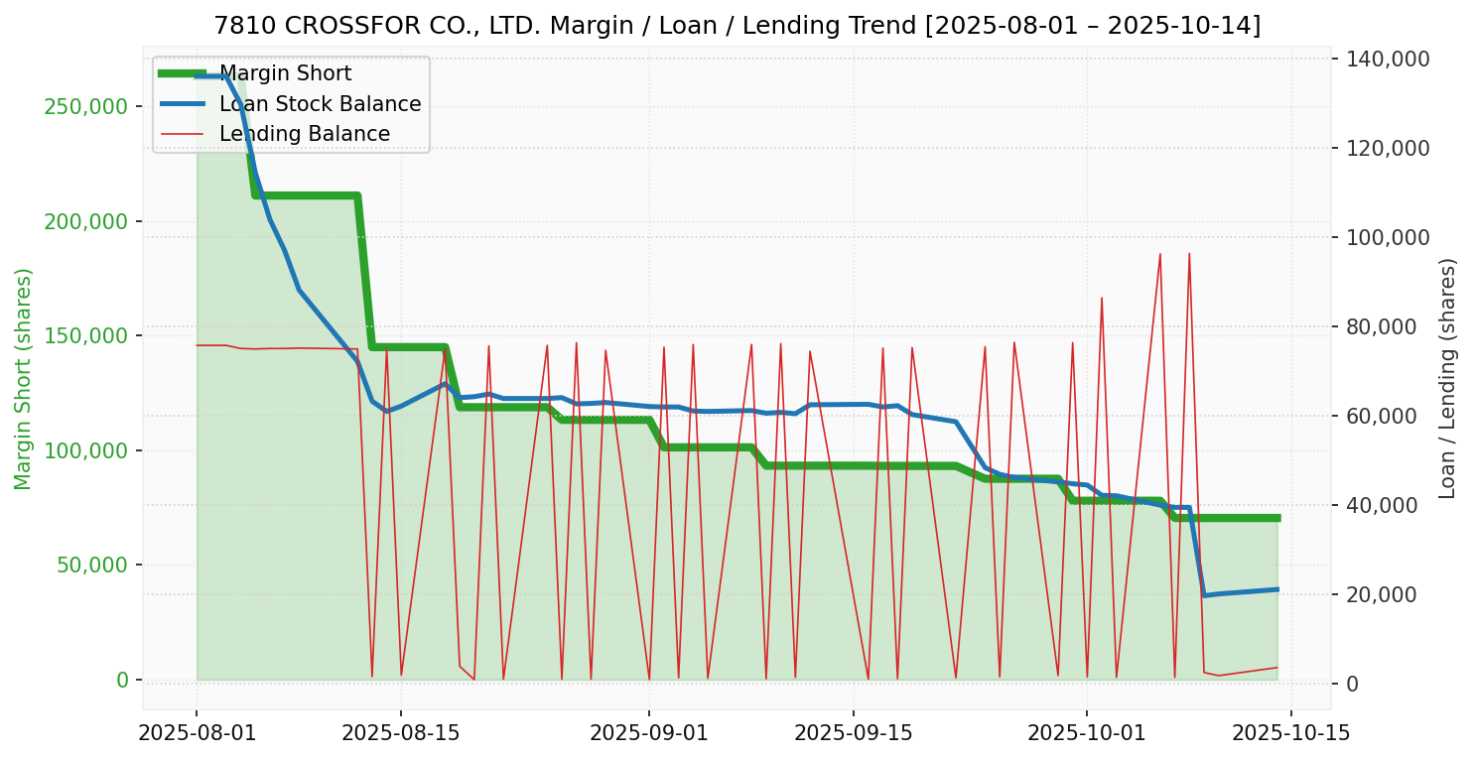Screen dimensions: 1474x759
Task: Click the red Lending Balance legend swatch
Action: 183,134
